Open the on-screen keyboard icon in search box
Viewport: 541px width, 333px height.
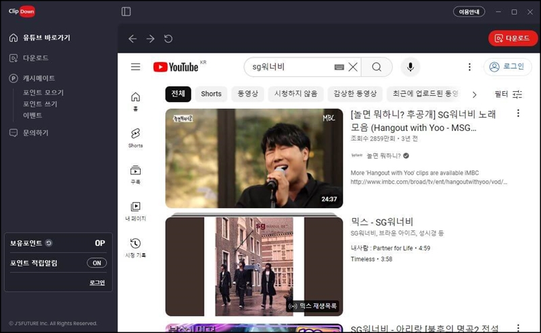click(339, 68)
